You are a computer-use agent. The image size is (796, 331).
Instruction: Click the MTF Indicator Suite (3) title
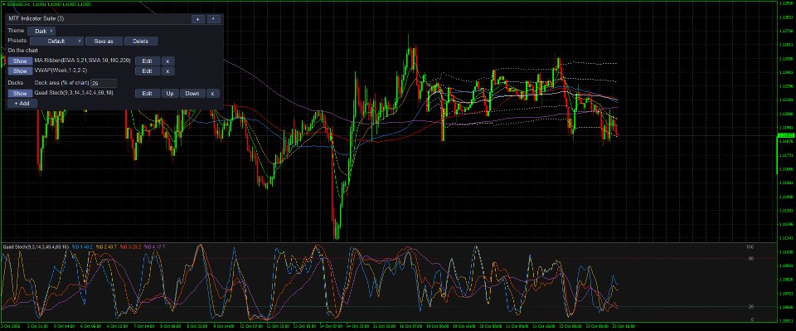(x=36, y=19)
